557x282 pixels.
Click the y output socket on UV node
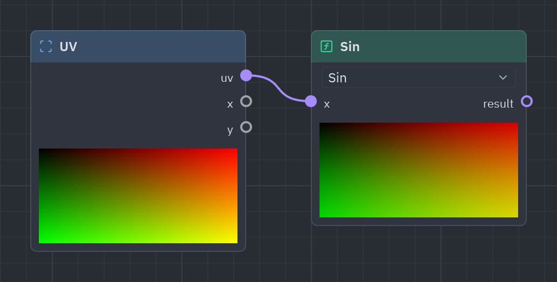click(x=246, y=127)
